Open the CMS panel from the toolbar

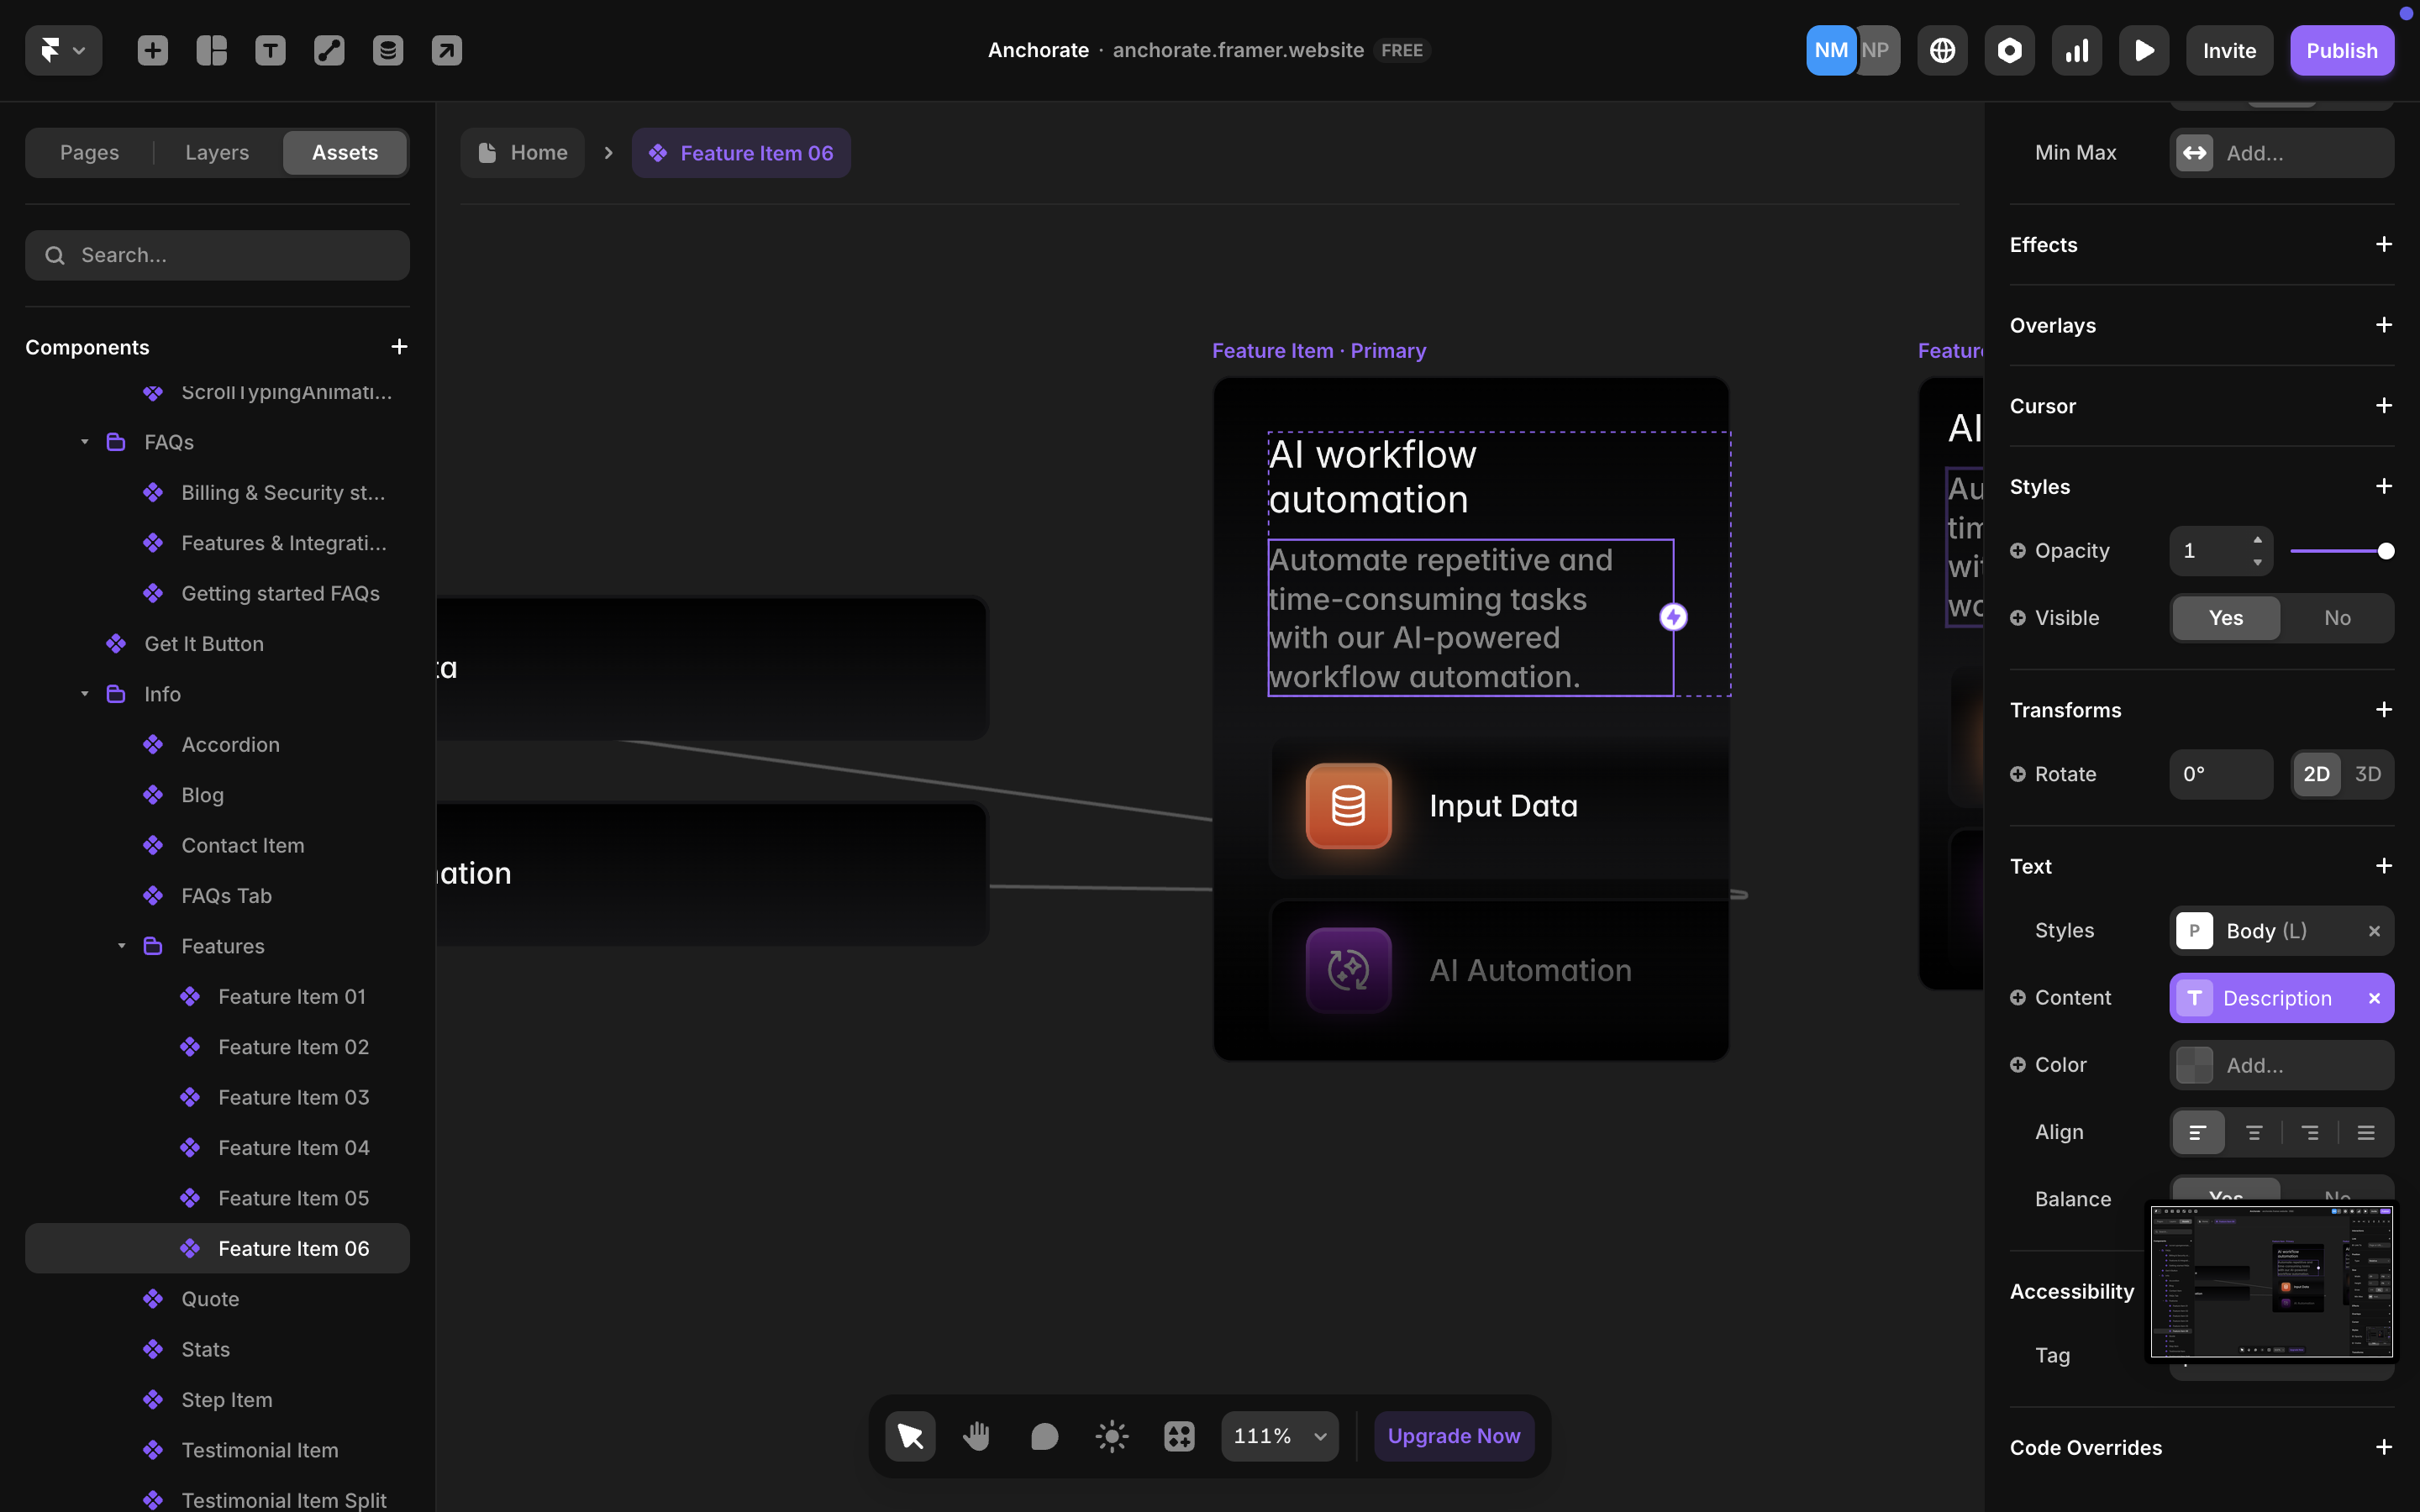coord(388,50)
